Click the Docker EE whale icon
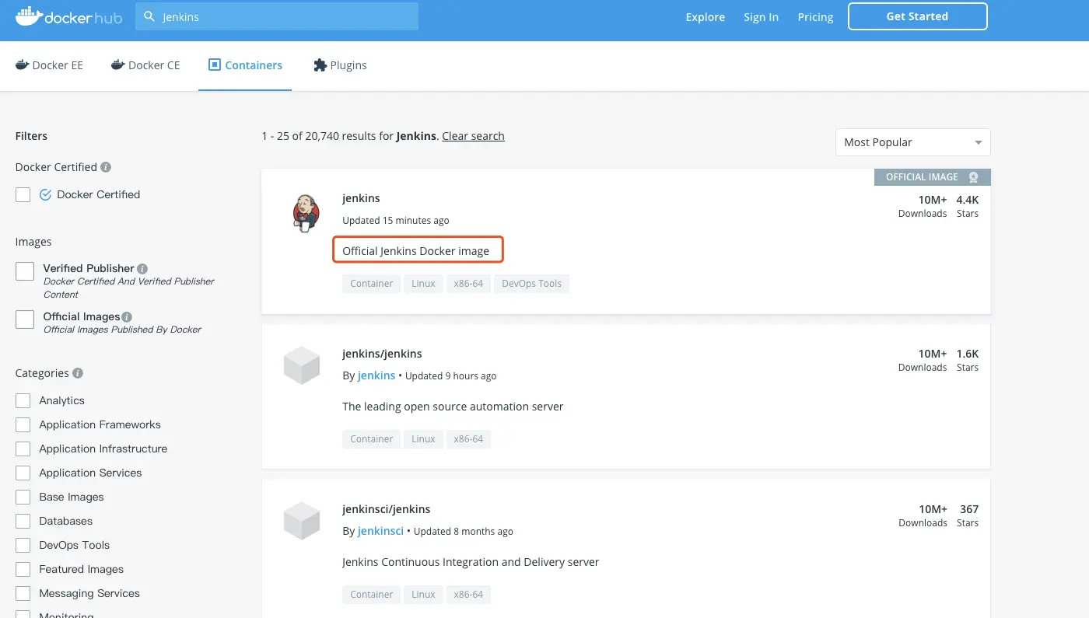 point(22,65)
